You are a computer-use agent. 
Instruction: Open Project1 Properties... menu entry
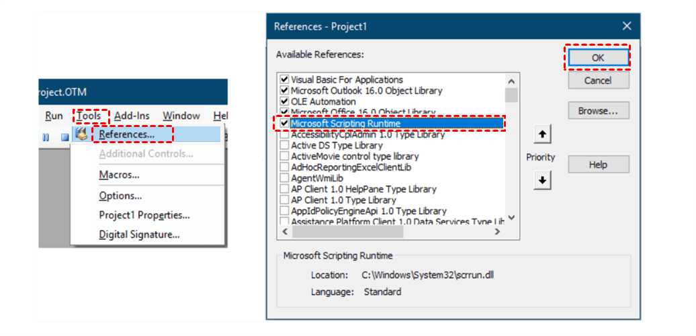point(144,215)
